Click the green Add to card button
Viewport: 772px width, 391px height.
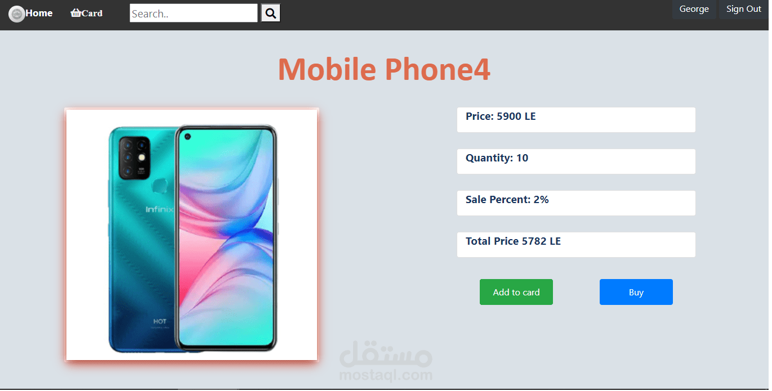tap(516, 292)
